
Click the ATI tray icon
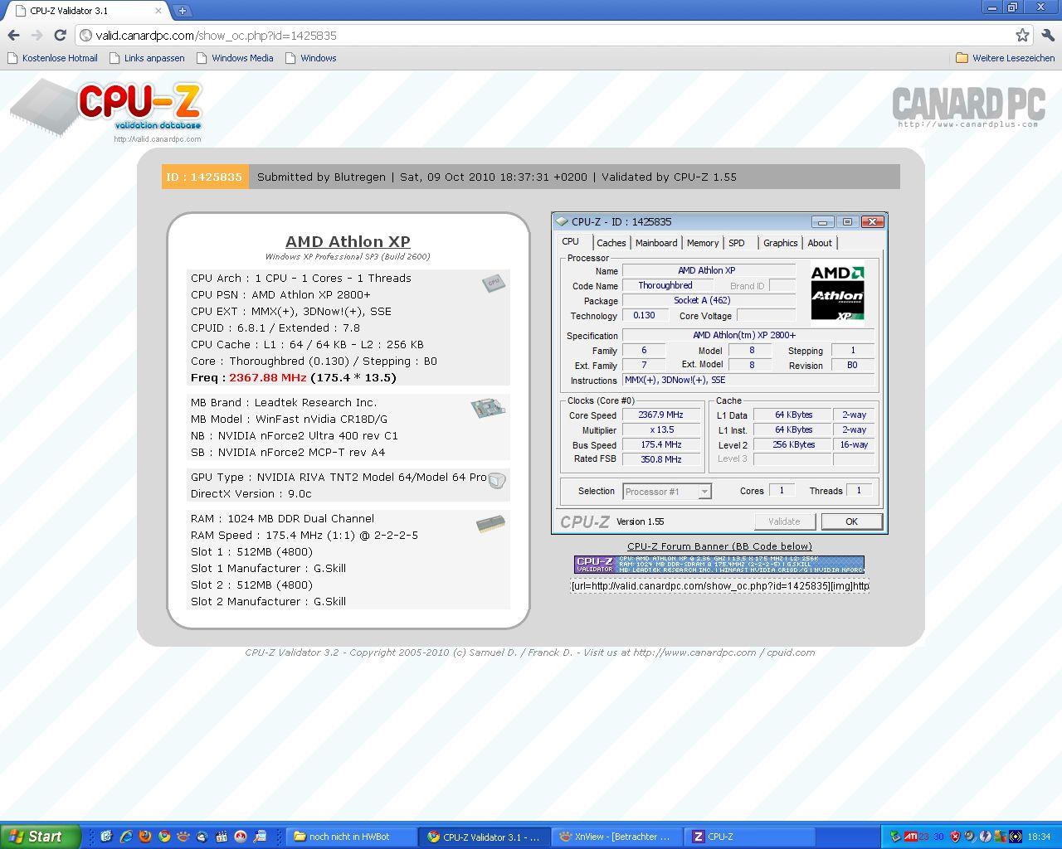(x=911, y=837)
